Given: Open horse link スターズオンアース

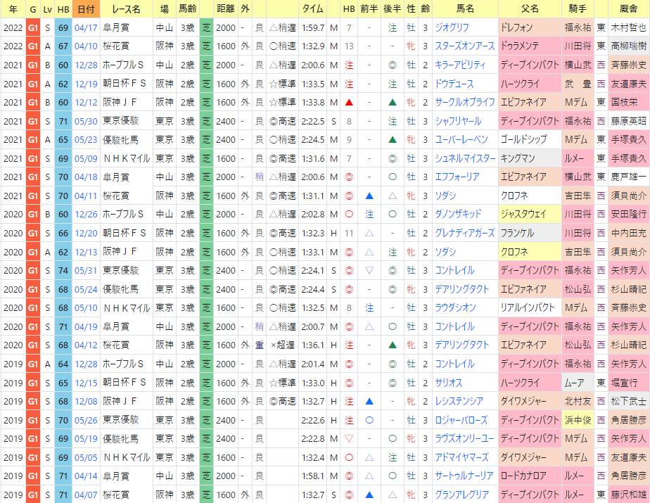Looking at the screenshot, I should coord(465,46).
